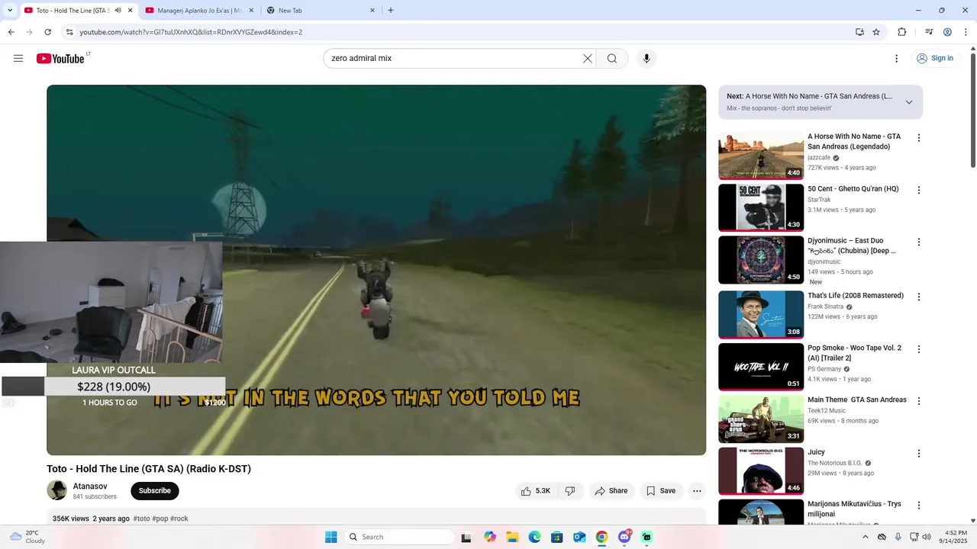The width and height of the screenshot is (977, 549).
Task: Open Chrome media controls icon
Action: (x=929, y=32)
